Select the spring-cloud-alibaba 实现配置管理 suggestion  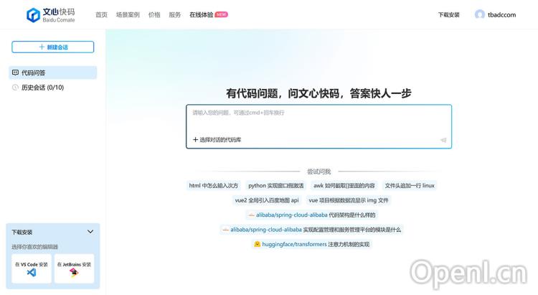(311, 230)
